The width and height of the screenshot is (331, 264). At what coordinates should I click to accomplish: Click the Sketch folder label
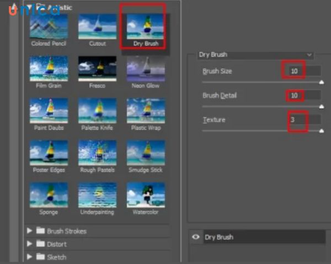57,257
